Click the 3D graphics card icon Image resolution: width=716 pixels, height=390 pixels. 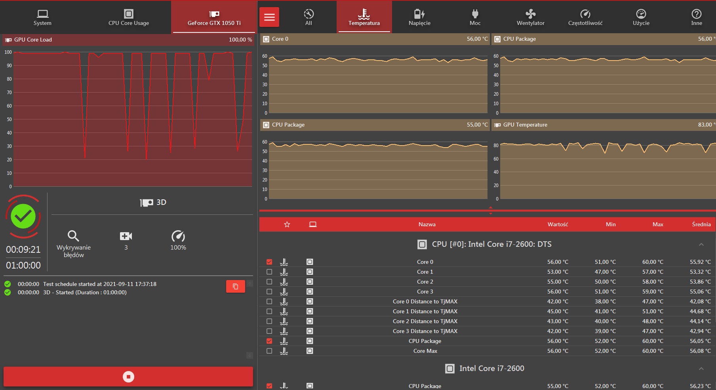(x=147, y=203)
